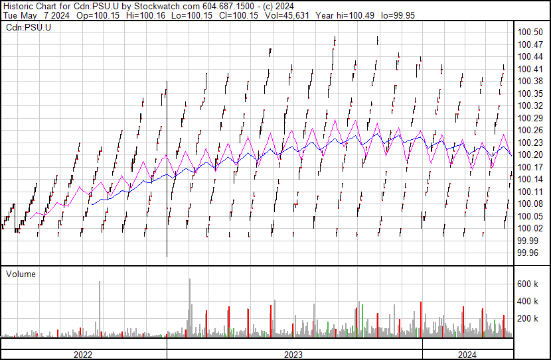The height and width of the screenshot is (360, 551).
Task: Click the 'Cdn:PSU.U' symbol label in chart
Action: [x=29, y=27]
